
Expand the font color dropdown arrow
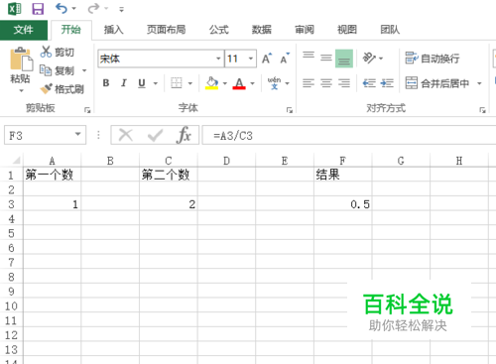(x=252, y=83)
